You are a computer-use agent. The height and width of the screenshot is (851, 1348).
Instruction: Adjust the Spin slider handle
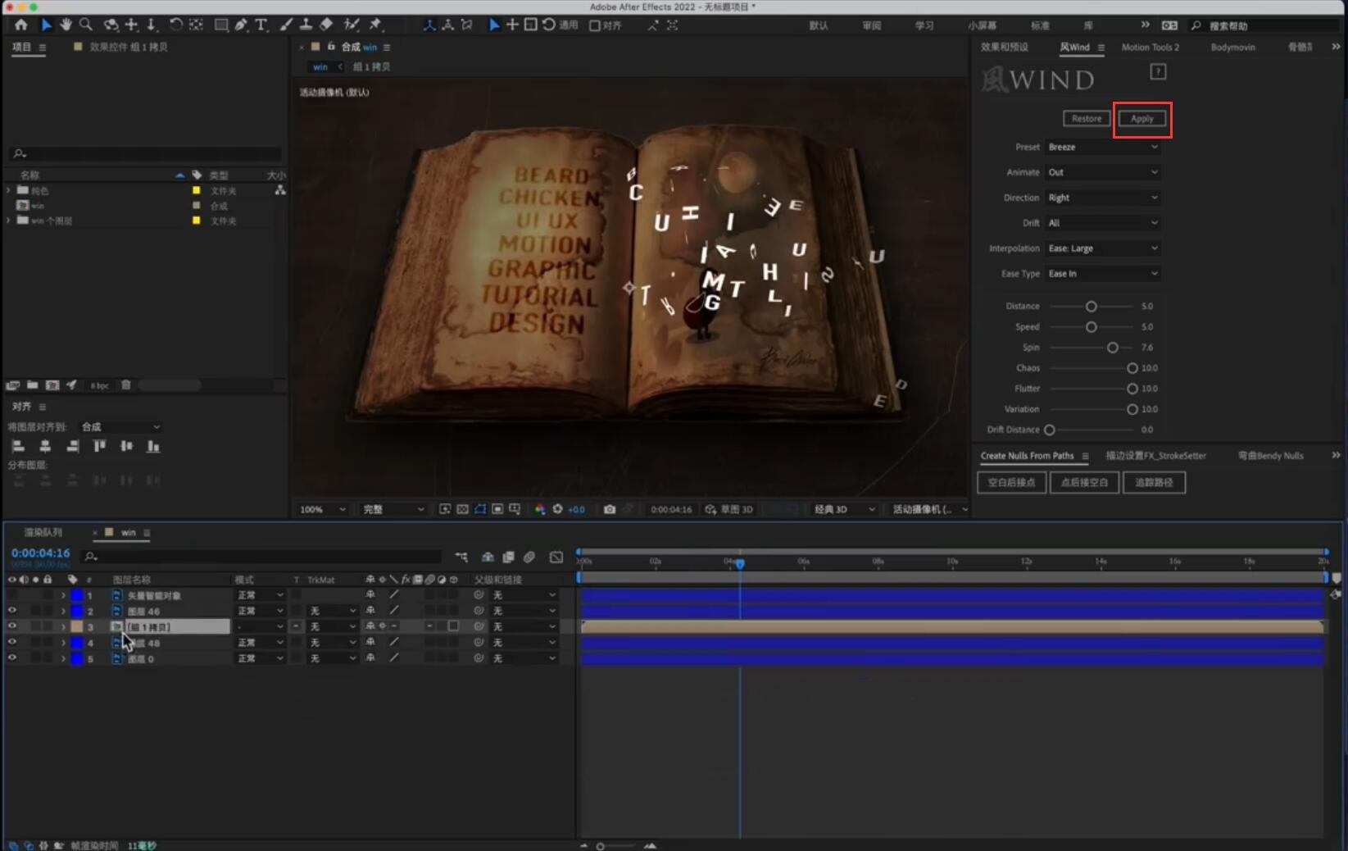tap(1112, 348)
